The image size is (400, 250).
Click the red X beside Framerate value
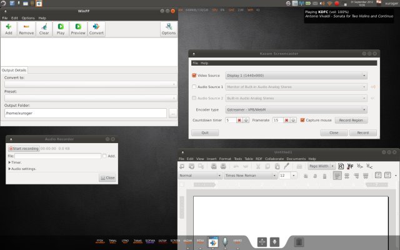(286, 120)
